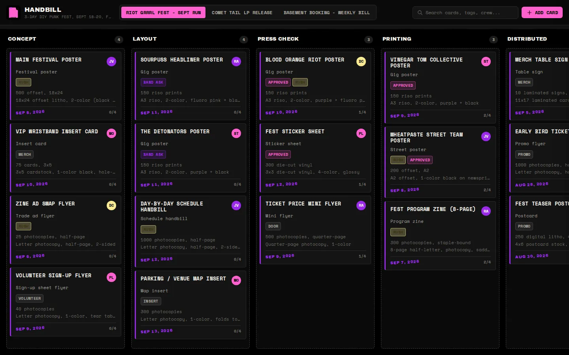The image size is (569, 355).
Task: Click the Add Card button
Action: 542,13
